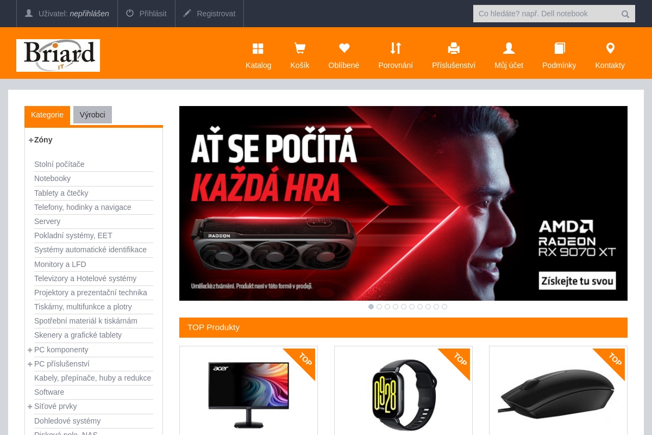Click the Registrovat link
This screenshot has width=652, height=435.
[216, 14]
